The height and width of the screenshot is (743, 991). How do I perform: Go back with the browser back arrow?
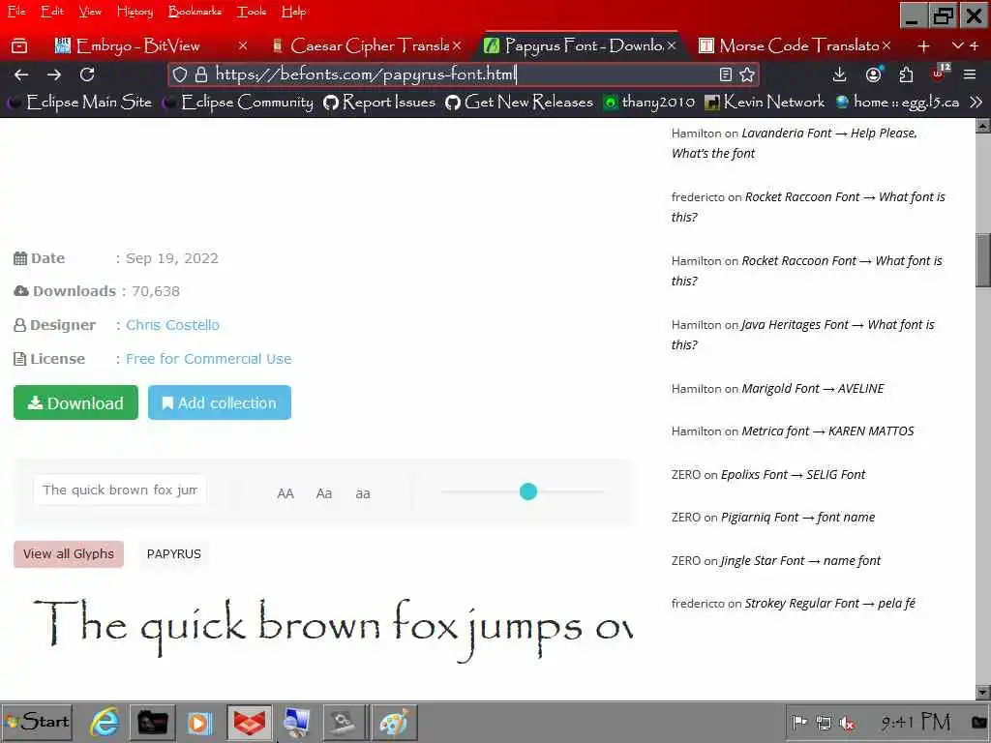click(21, 74)
